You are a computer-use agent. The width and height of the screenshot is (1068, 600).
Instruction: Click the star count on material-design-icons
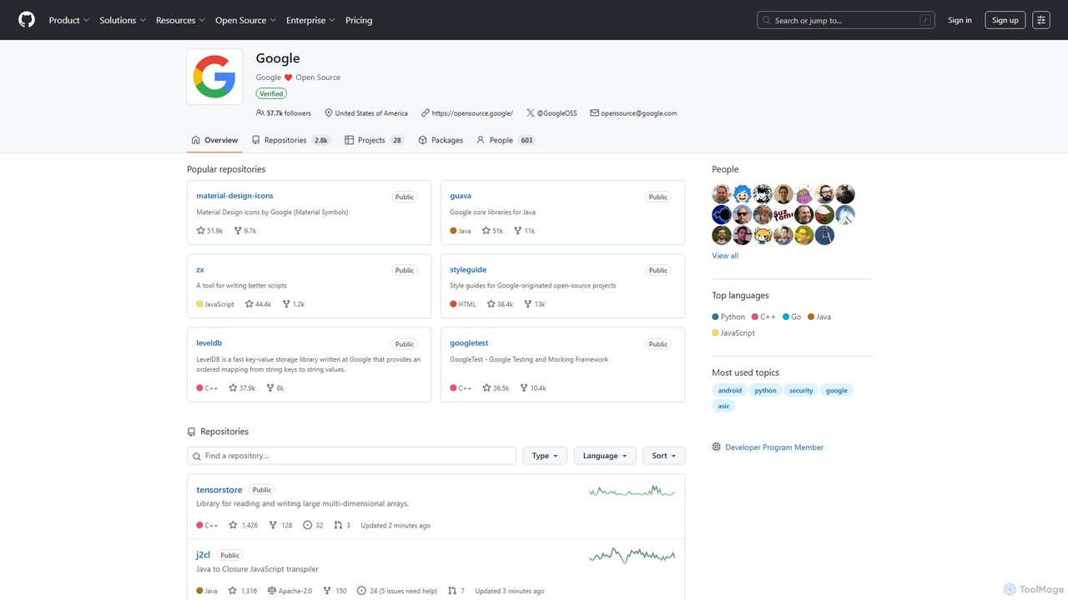pyautogui.click(x=209, y=231)
